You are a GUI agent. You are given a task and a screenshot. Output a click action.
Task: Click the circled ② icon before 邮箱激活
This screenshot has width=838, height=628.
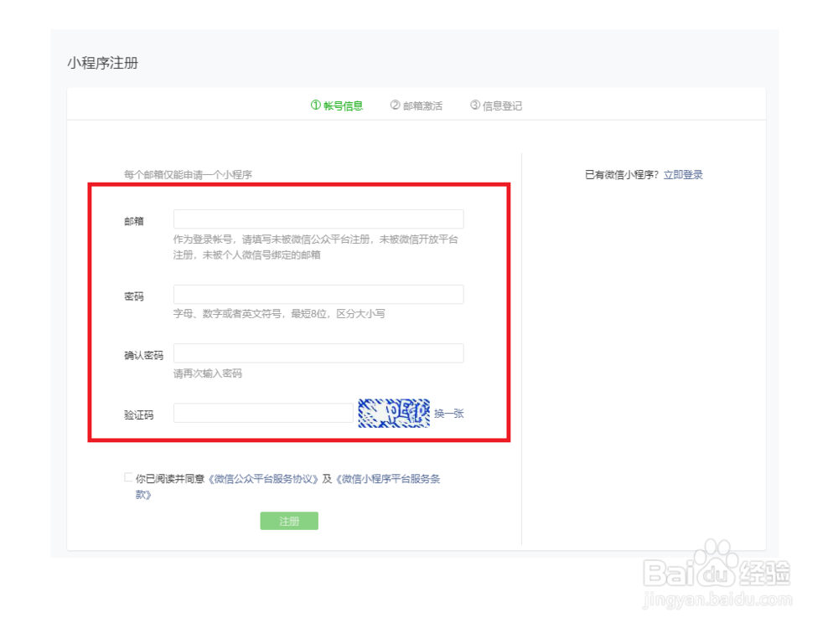tap(393, 105)
